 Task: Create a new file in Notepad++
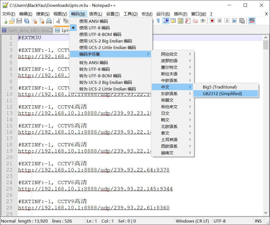(x=4, y=21)
